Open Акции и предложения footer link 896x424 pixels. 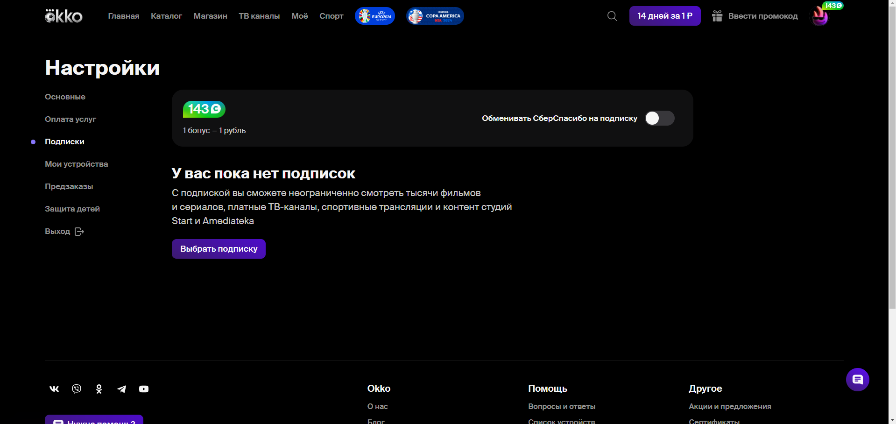tap(730, 406)
